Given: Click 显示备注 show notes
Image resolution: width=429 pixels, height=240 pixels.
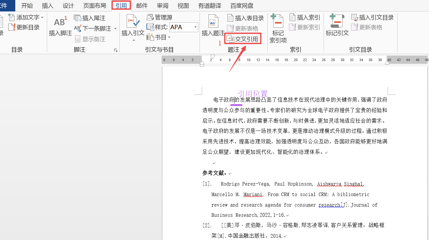Looking at the screenshot, I should pyautogui.click(x=90, y=39).
